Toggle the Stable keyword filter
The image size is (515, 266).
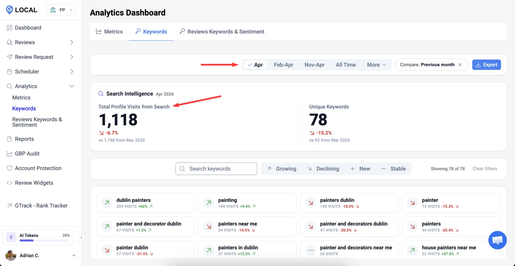point(393,169)
